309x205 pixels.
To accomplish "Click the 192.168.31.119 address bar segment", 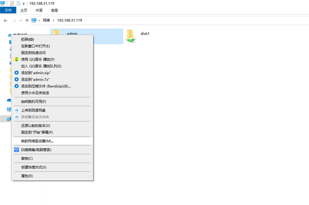I will click(70, 20).
